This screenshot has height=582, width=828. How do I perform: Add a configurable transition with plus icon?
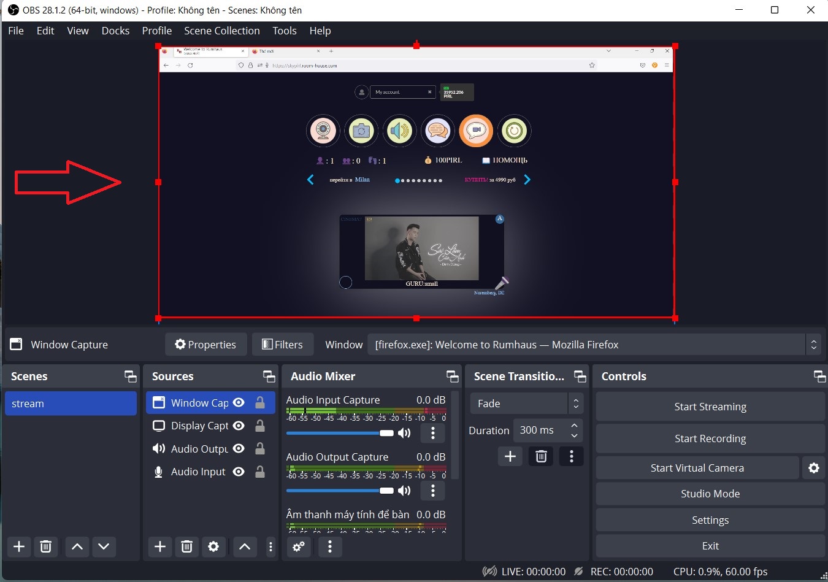coord(510,456)
